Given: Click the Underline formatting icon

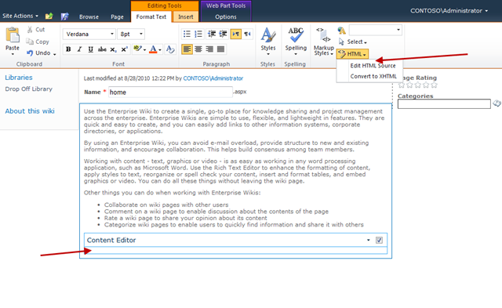Looking at the screenshot, I should 91,49.
